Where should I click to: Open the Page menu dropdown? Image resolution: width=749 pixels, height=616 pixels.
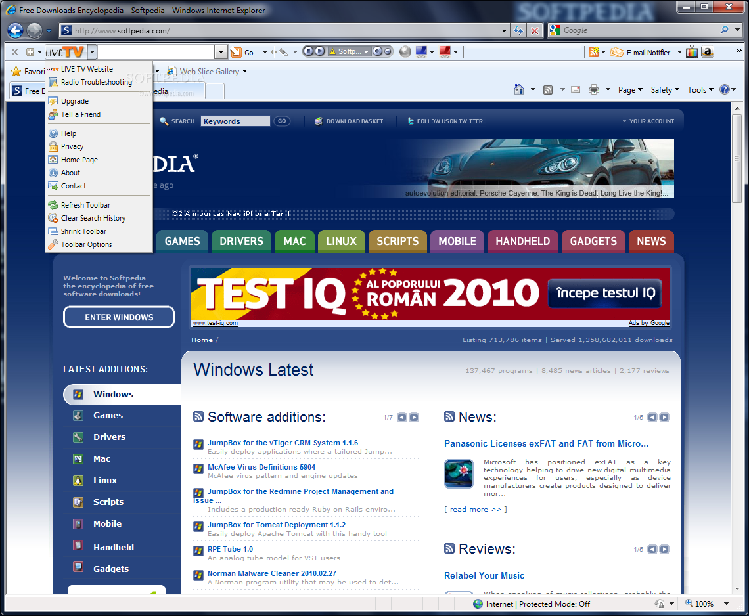click(630, 90)
